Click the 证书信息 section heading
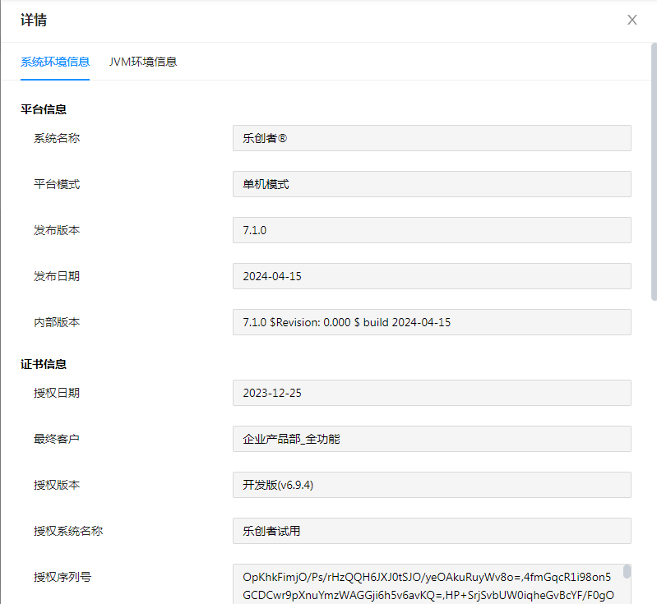The height and width of the screenshot is (604, 657). click(44, 364)
